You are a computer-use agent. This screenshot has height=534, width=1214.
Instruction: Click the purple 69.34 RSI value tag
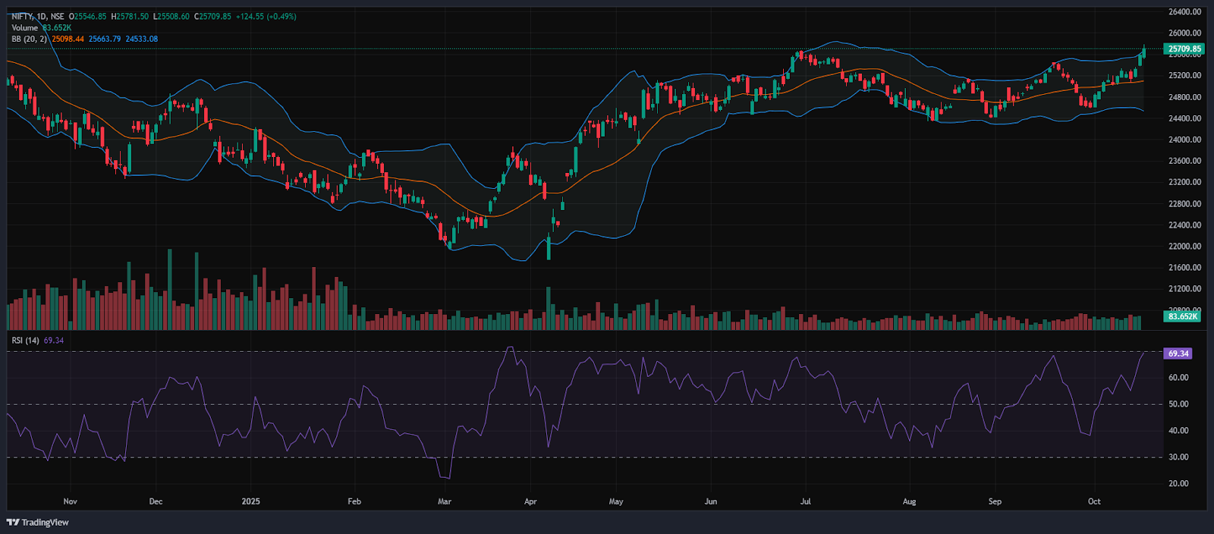pyautogui.click(x=1178, y=353)
